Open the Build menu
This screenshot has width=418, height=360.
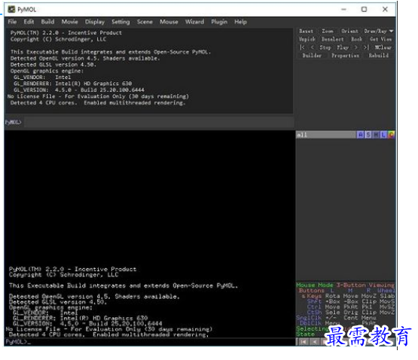[47, 22]
